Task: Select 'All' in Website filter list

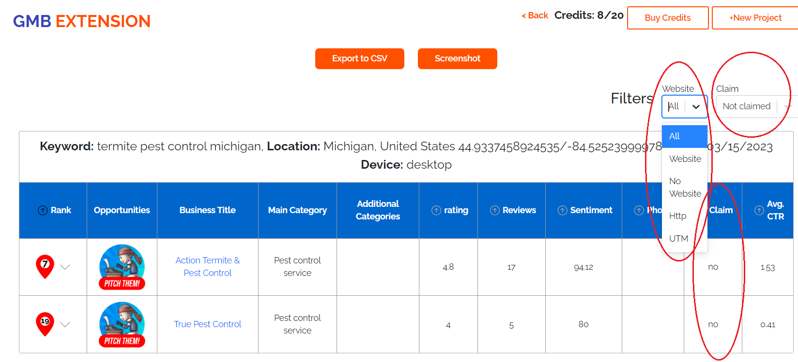Action: (x=685, y=136)
